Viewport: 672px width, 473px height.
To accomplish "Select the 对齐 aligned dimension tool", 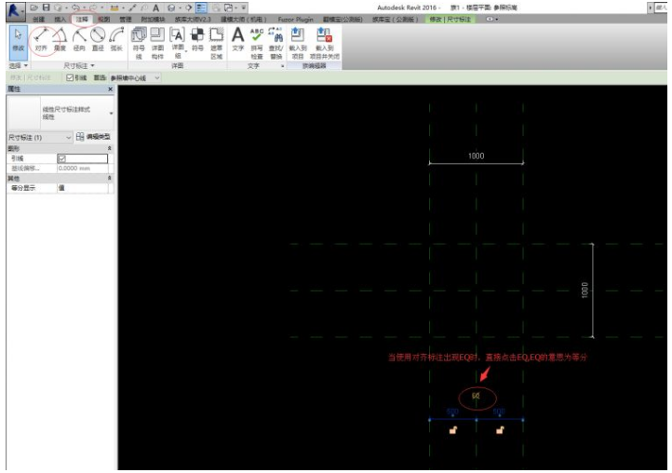I will tap(40, 39).
